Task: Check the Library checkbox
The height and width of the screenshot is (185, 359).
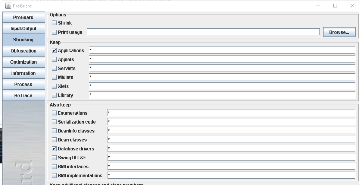Action: click(x=54, y=95)
